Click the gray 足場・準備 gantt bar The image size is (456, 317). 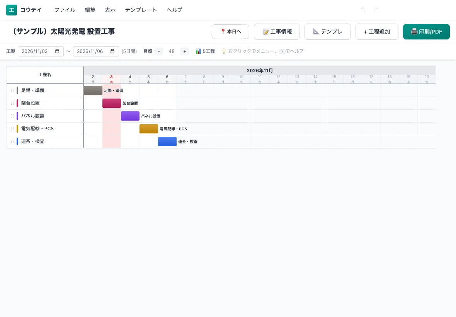click(93, 90)
